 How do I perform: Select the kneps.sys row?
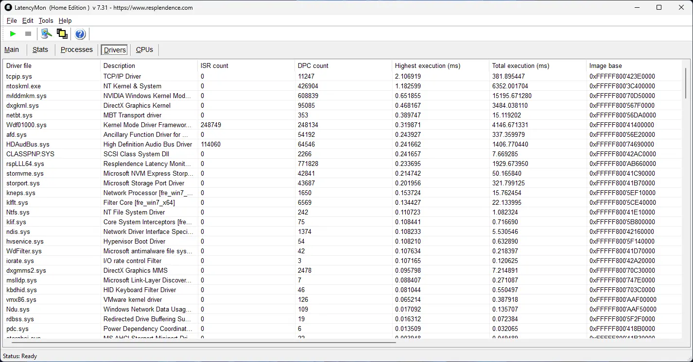click(343, 193)
